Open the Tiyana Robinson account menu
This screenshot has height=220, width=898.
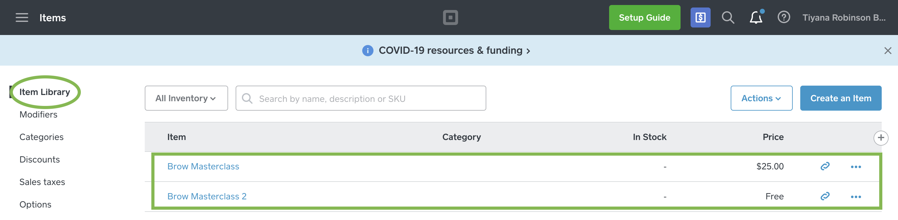(843, 17)
